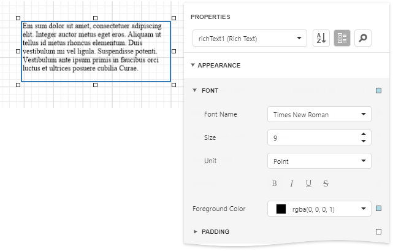Switch to categorized properties view
This screenshot has height=251, width=393.
[x=342, y=38]
